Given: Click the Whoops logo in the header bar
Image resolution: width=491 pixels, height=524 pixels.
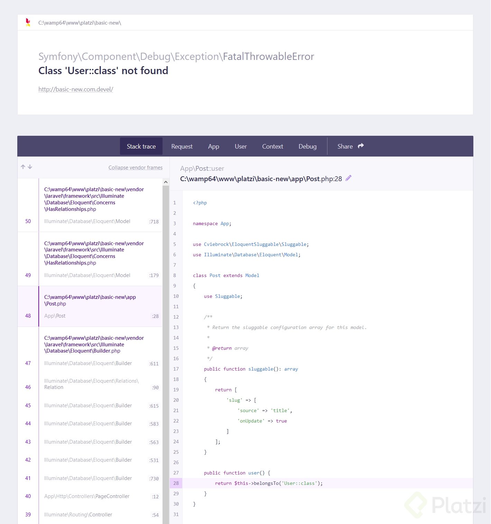Looking at the screenshot, I should 27,23.
